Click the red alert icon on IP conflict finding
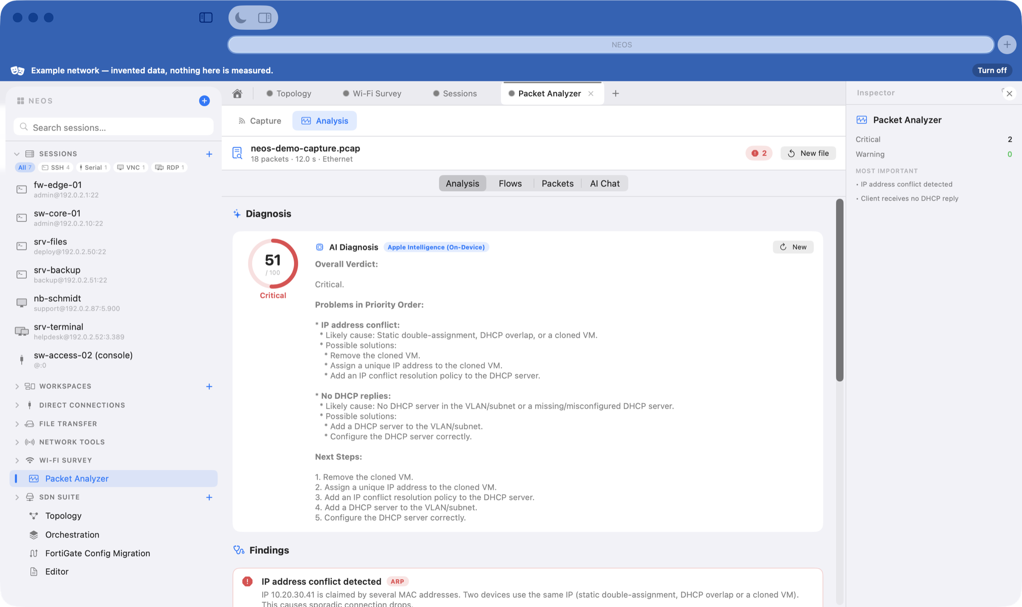This screenshot has width=1022, height=607. click(247, 581)
